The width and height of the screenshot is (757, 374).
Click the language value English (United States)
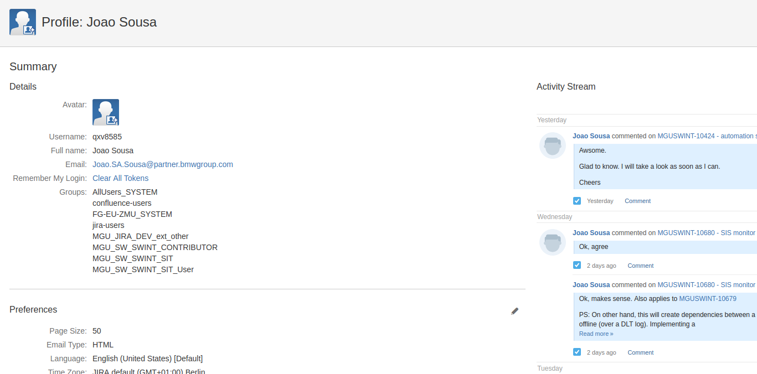[x=148, y=359]
